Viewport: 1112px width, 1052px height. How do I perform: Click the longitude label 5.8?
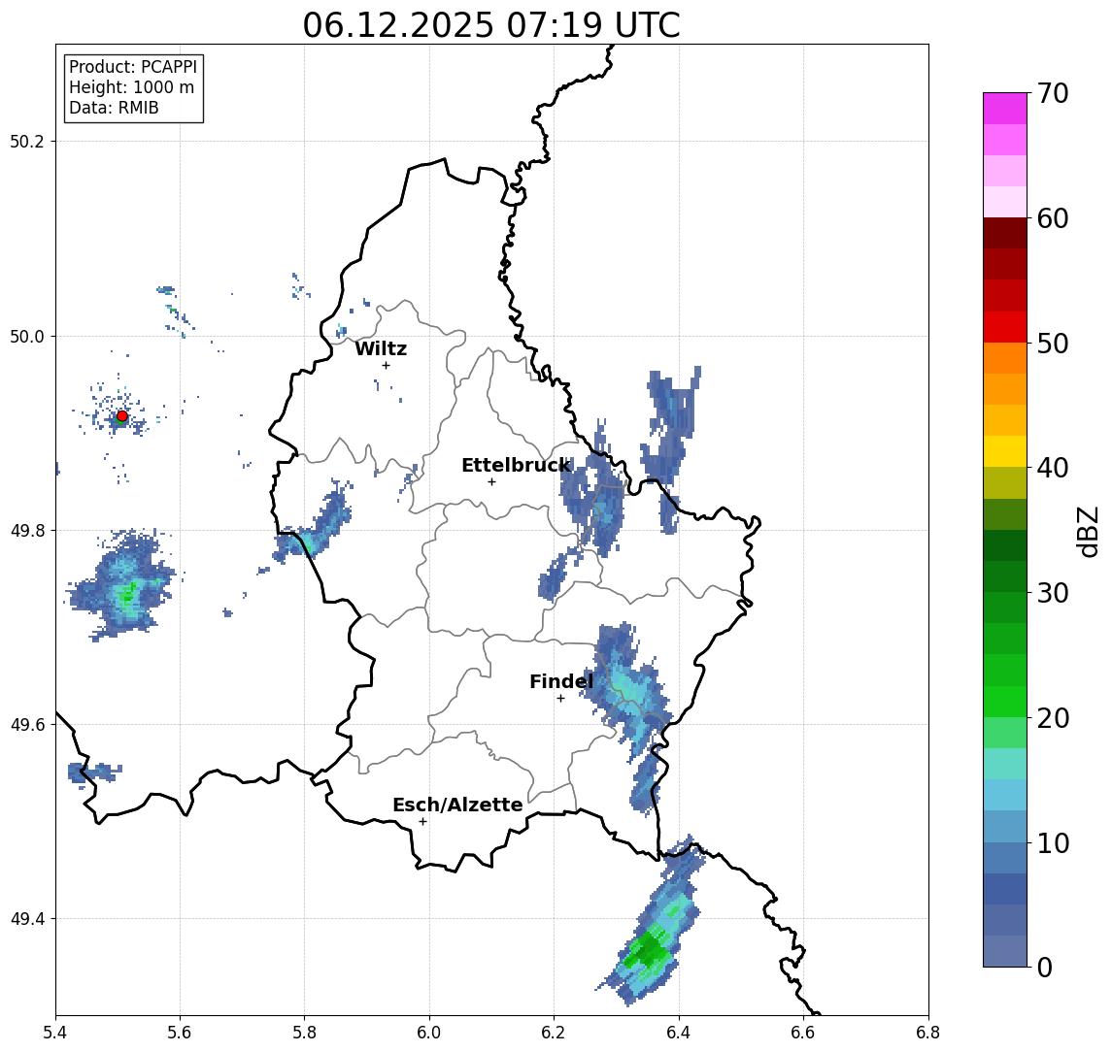click(x=305, y=1033)
